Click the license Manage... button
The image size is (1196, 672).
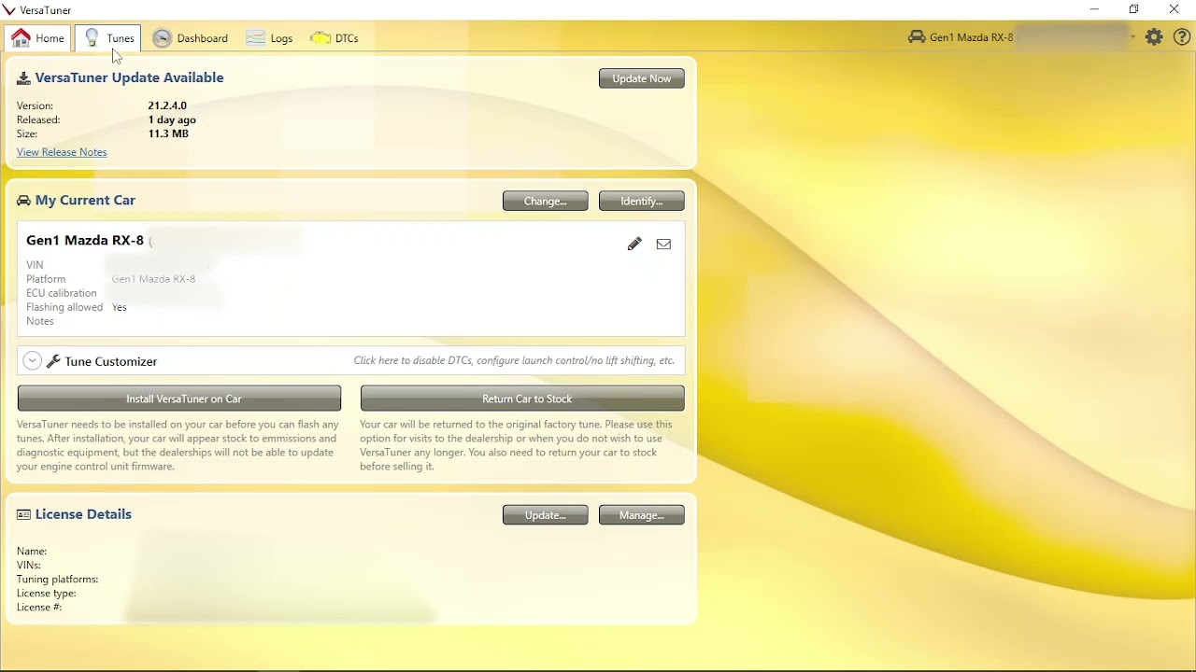(x=642, y=515)
